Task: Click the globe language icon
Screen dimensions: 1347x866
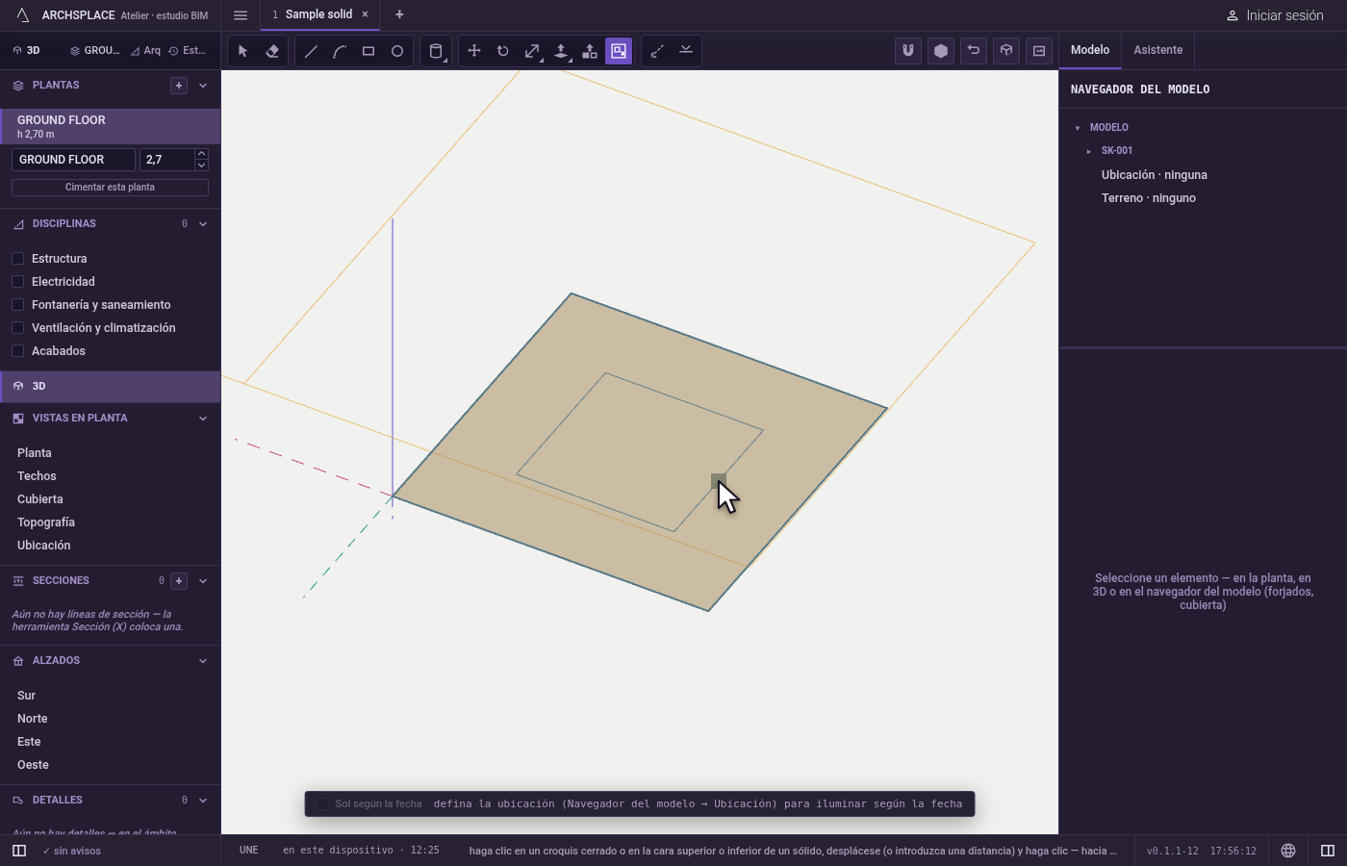Action: (1288, 851)
